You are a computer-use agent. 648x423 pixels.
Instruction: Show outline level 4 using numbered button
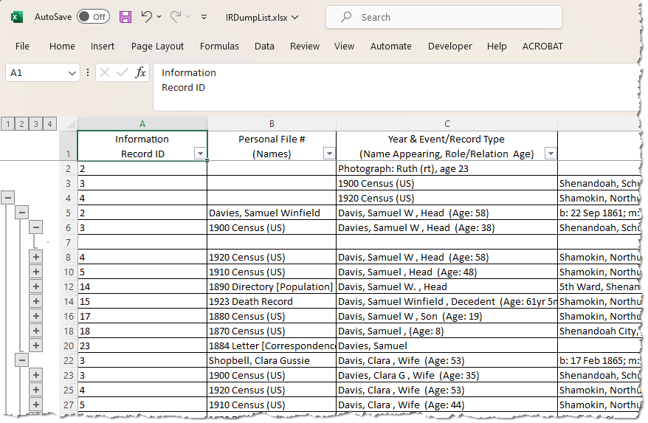coord(49,123)
